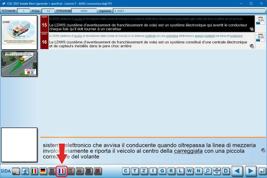This screenshot has height=178, width=267.
Task: Click the British flag language button
Action: (52, 171)
